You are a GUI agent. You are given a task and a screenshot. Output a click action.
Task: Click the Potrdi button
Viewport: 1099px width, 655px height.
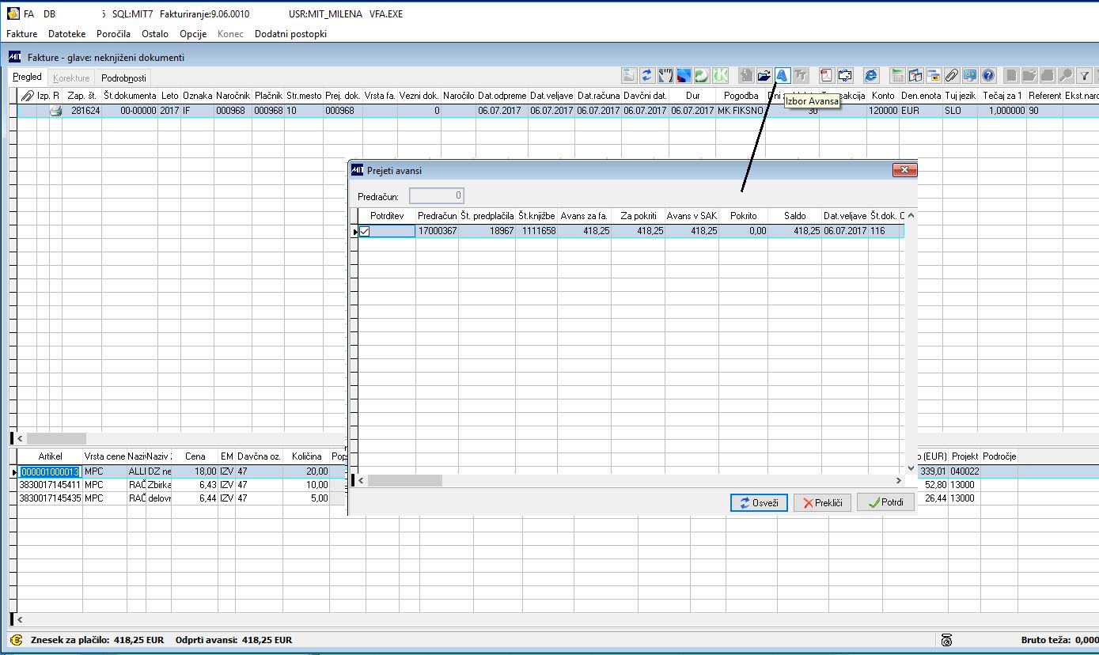pos(885,502)
